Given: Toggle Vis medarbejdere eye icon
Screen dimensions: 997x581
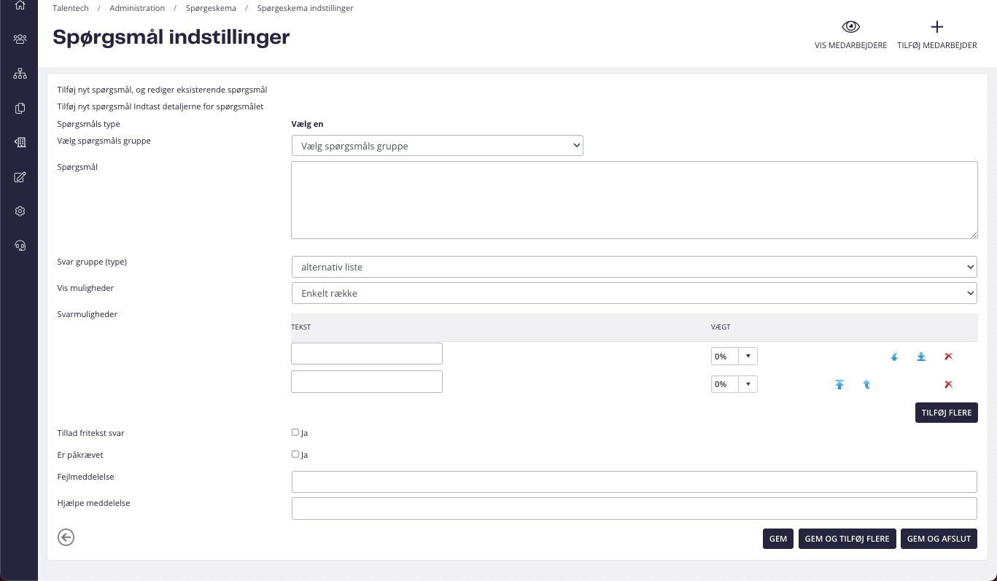Looking at the screenshot, I should coord(850,28).
